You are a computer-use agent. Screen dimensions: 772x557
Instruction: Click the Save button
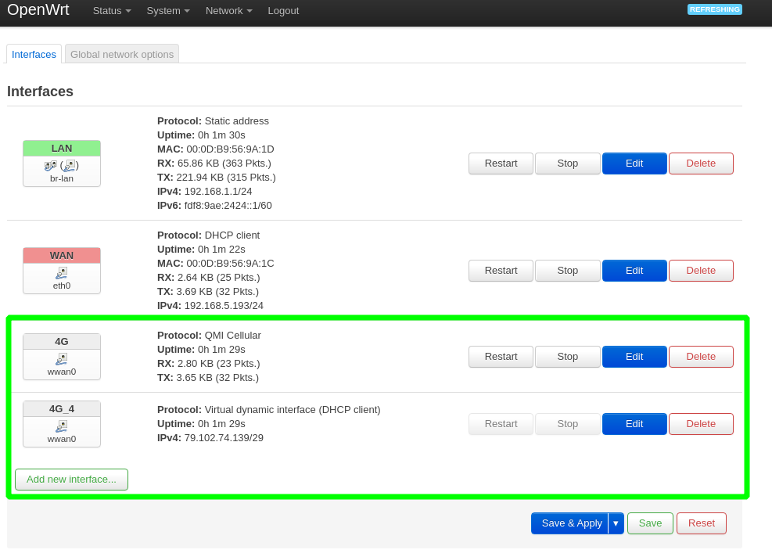coord(650,523)
